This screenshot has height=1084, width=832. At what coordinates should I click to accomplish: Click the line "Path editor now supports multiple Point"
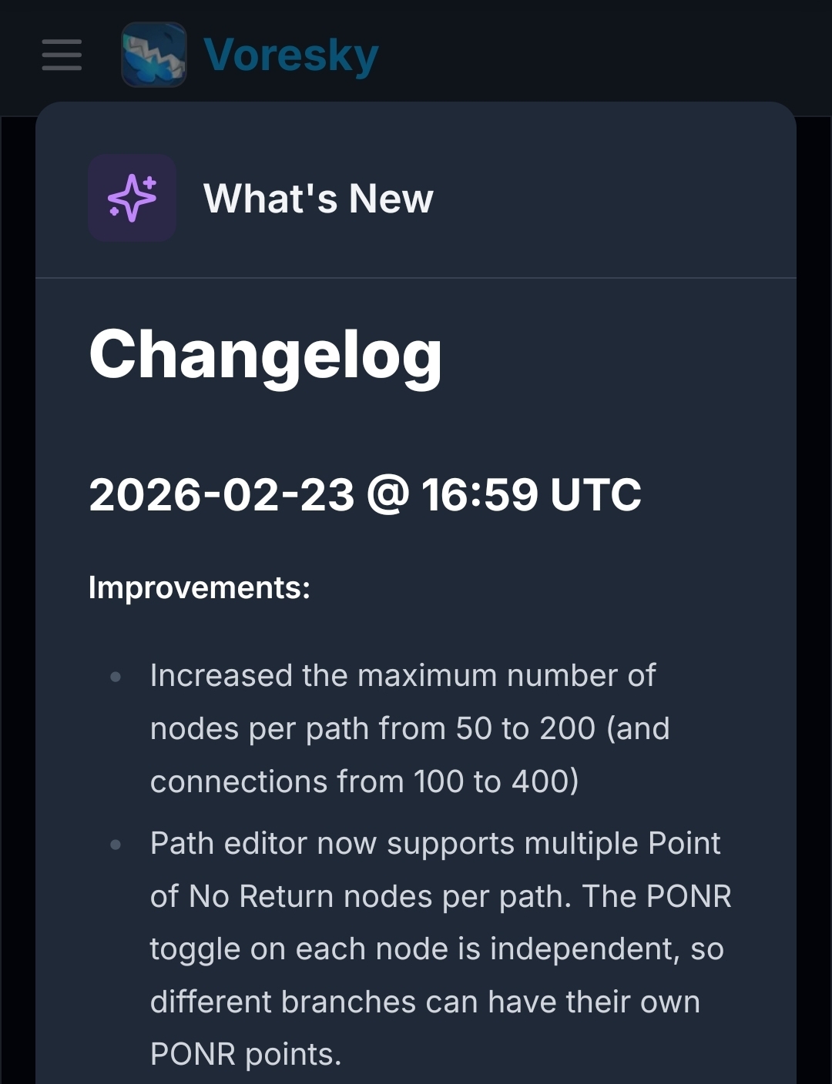[434, 844]
